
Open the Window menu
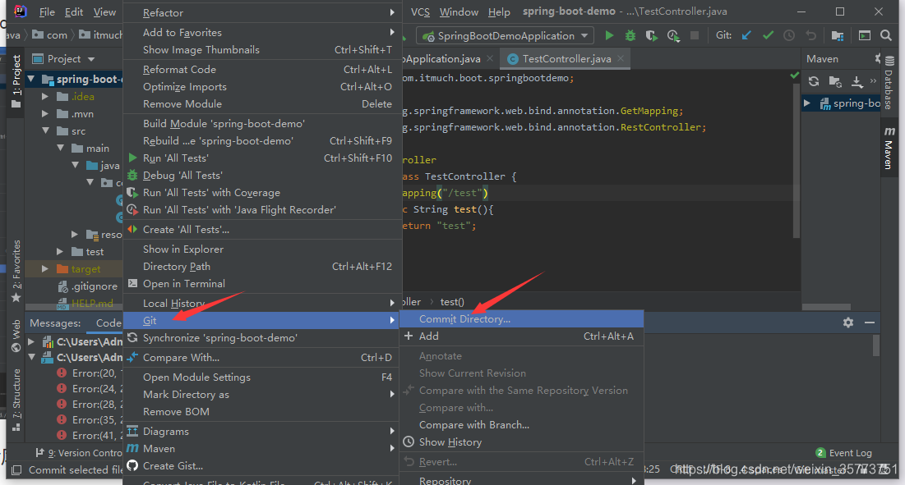click(x=459, y=12)
